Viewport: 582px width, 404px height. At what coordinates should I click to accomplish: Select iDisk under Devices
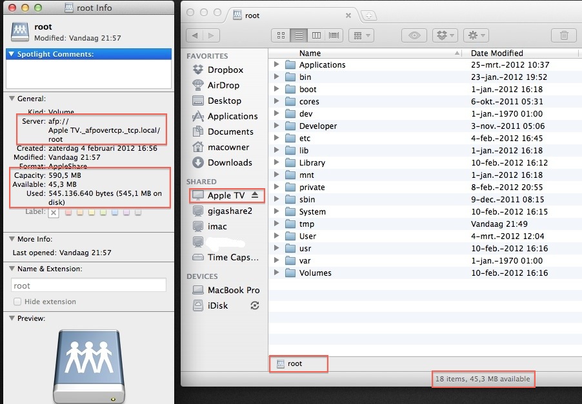point(210,306)
